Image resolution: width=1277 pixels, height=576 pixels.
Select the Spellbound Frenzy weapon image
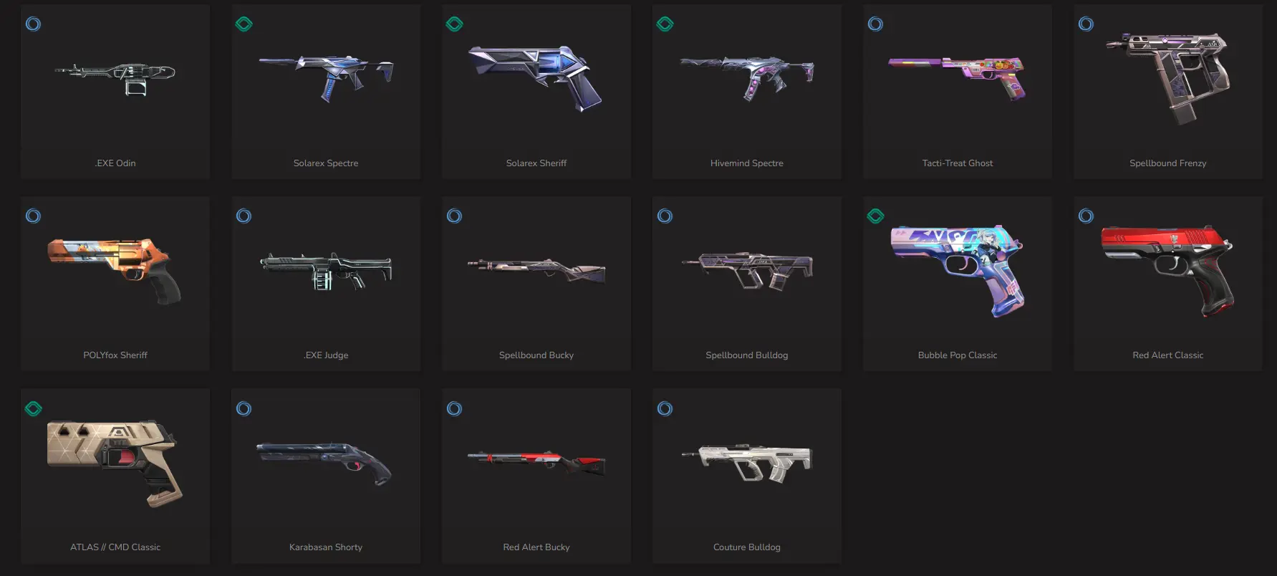[1167, 77]
